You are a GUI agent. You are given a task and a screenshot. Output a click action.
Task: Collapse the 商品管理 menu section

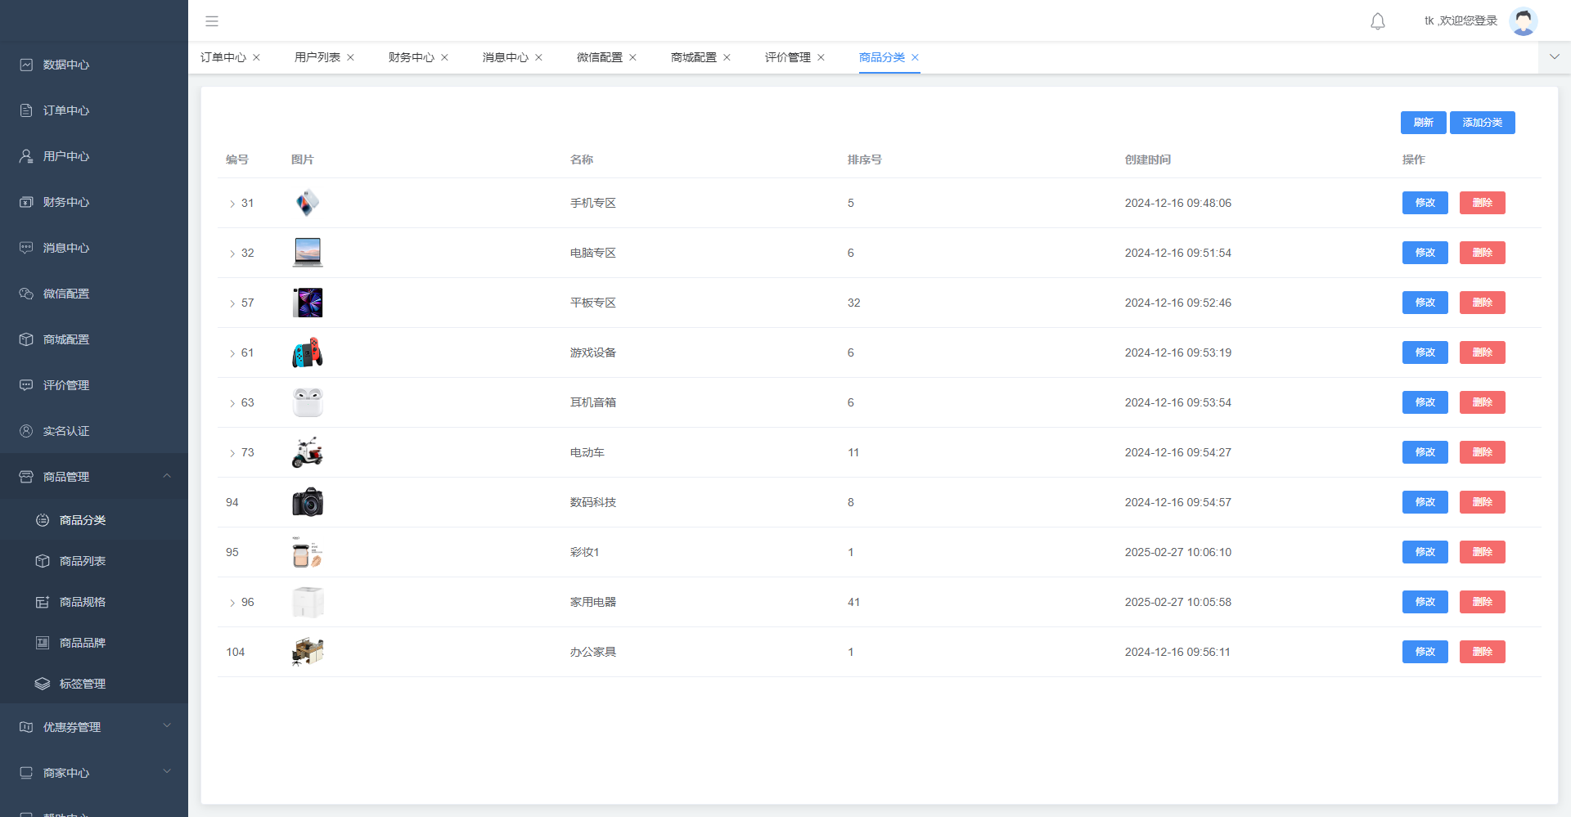(167, 476)
